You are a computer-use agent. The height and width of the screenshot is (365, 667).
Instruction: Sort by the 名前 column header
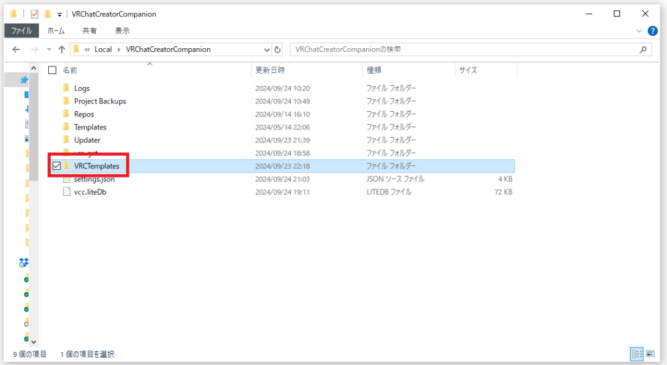70,70
